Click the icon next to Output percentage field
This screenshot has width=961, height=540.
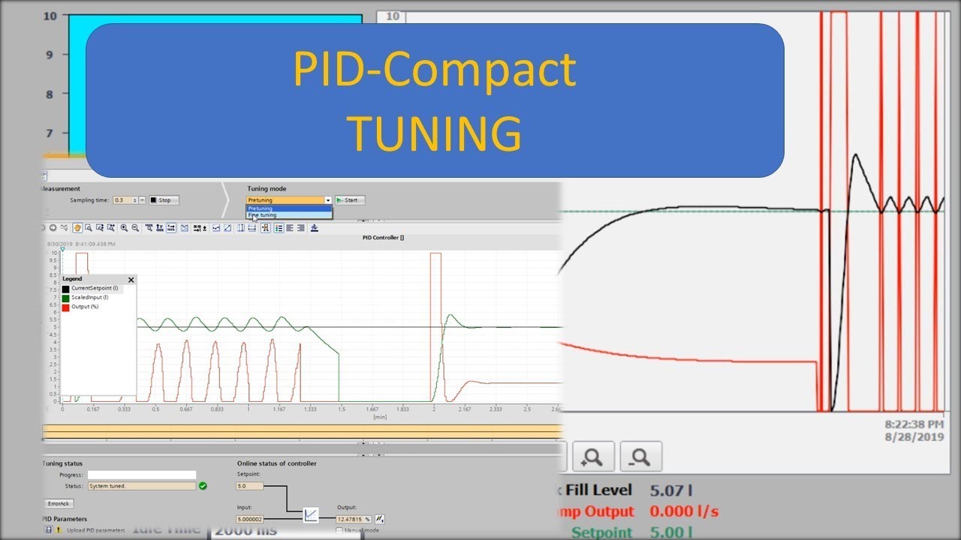(x=380, y=518)
